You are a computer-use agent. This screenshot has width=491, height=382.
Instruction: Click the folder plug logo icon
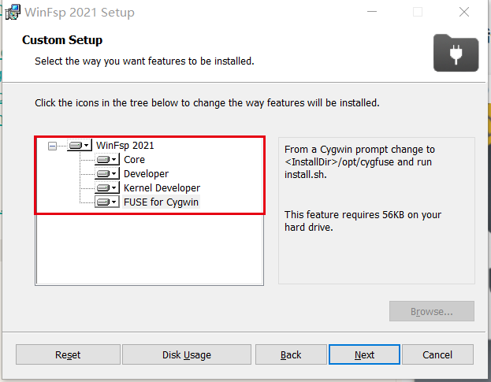pyautogui.click(x=456, y=53)
